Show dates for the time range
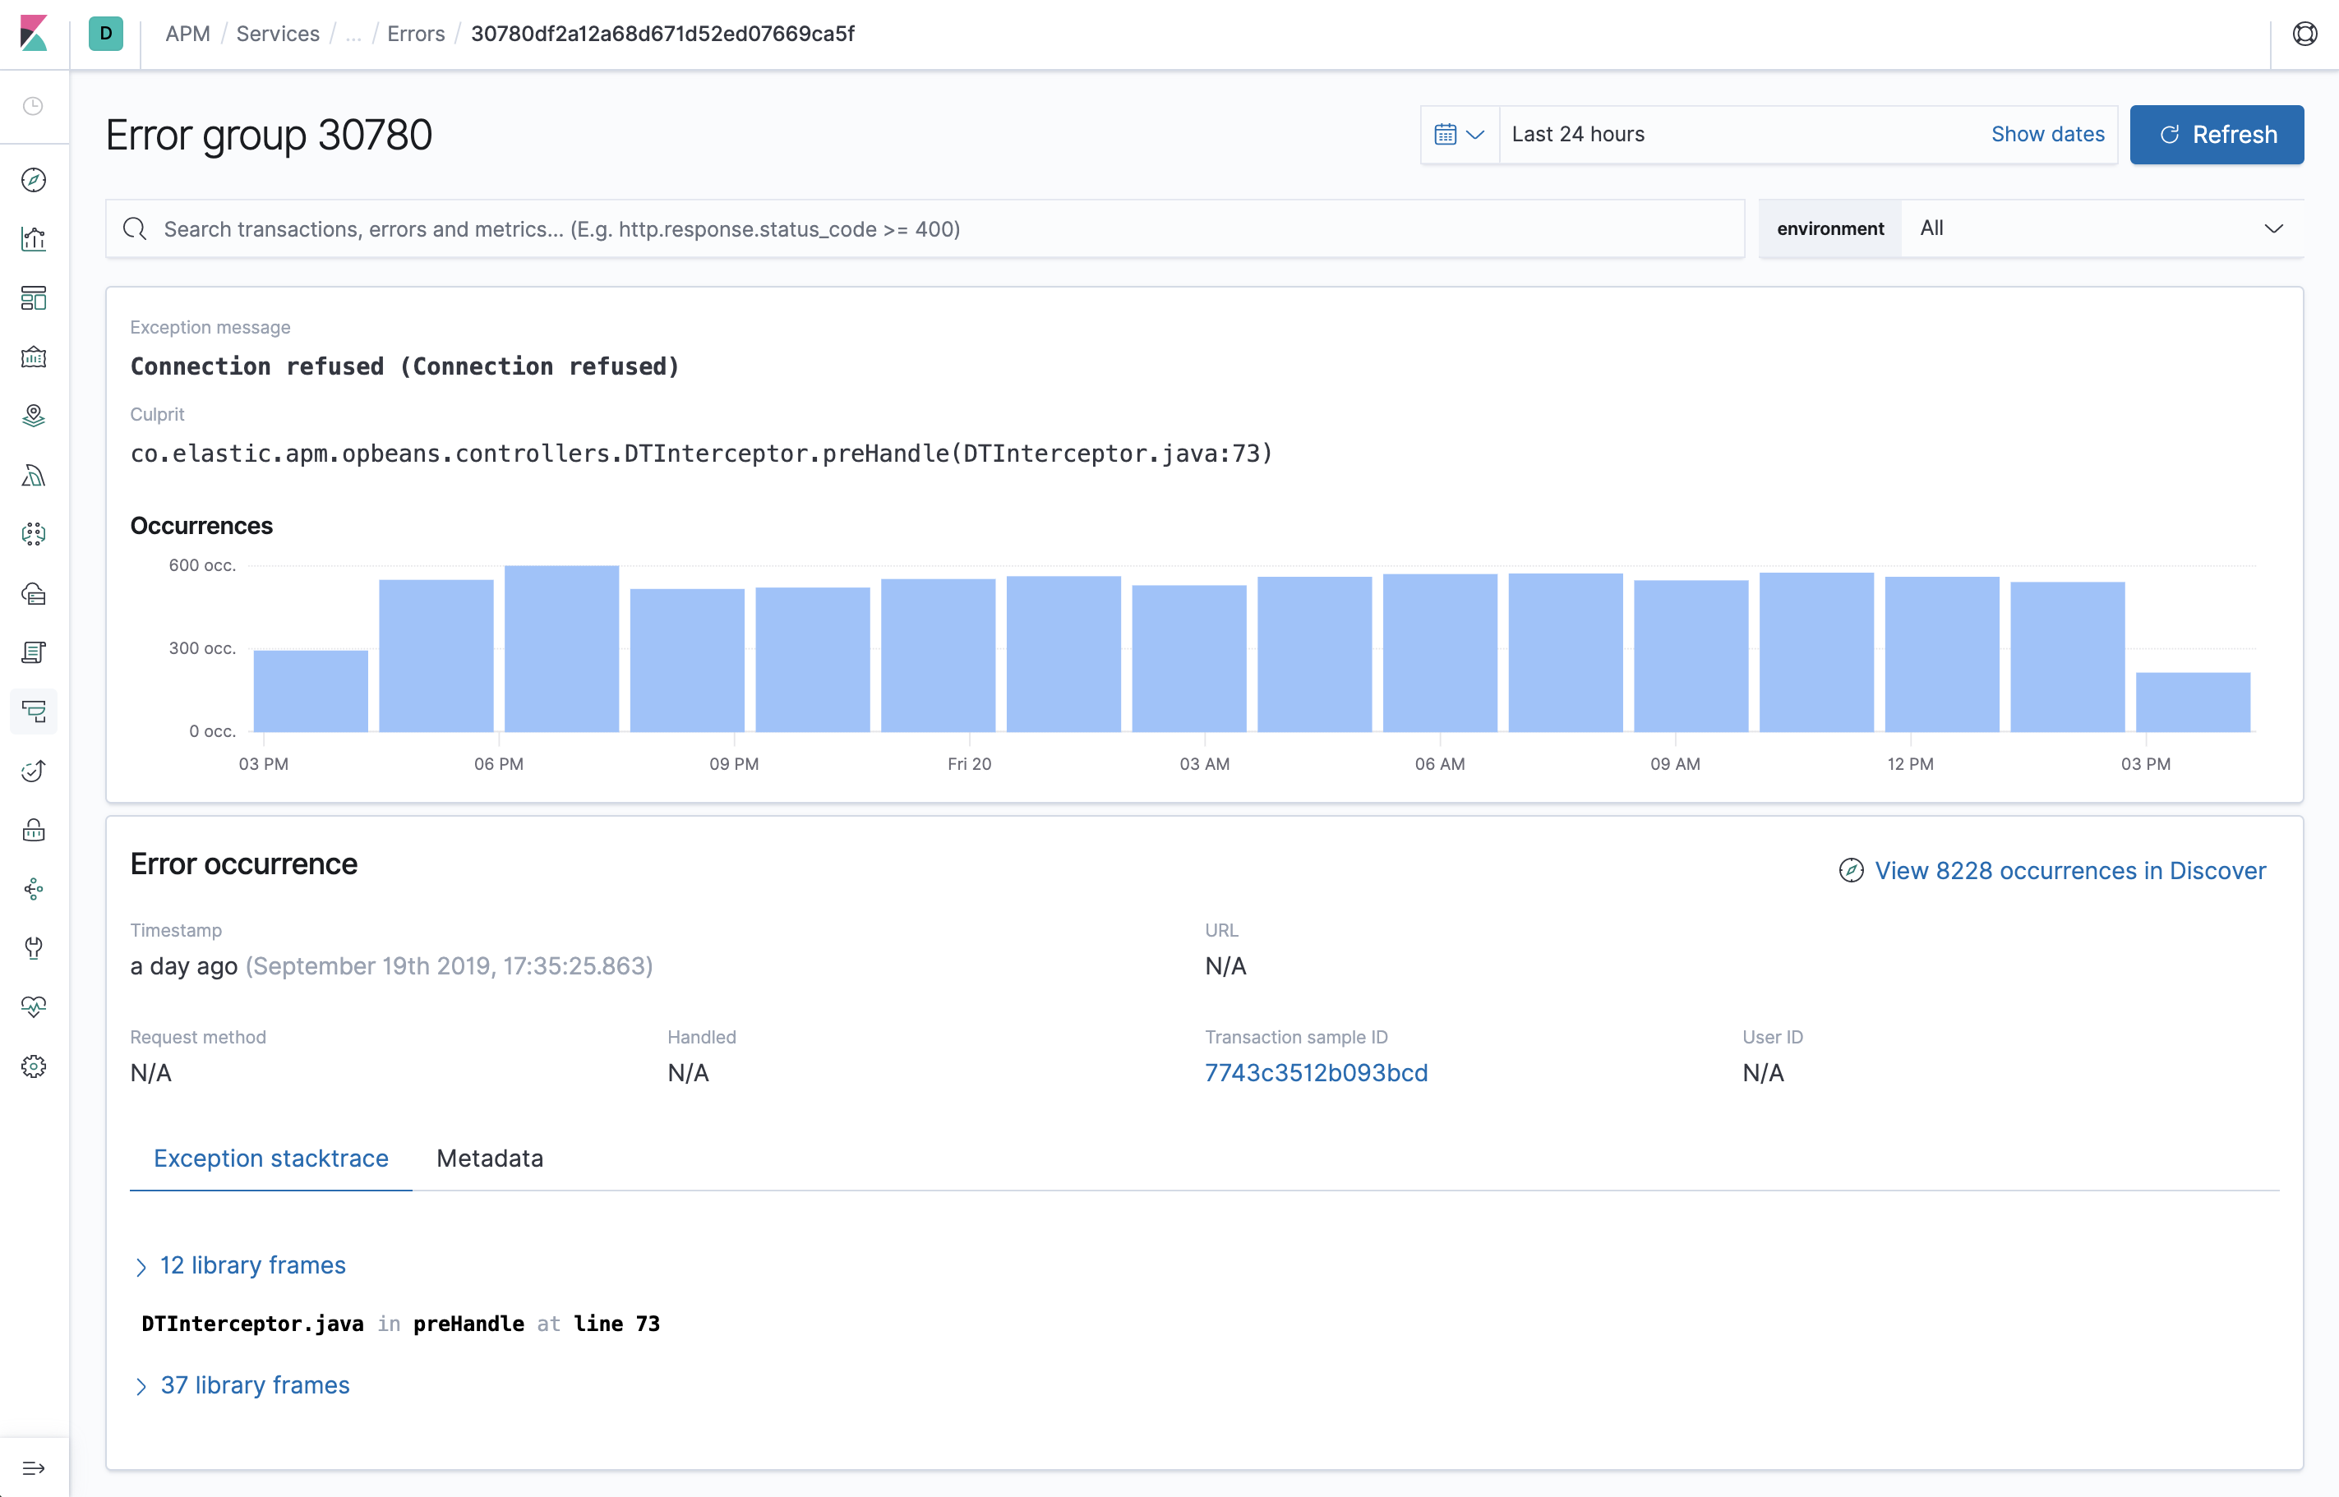Screen dimensions: 2339x1497 coord(2047,133)
